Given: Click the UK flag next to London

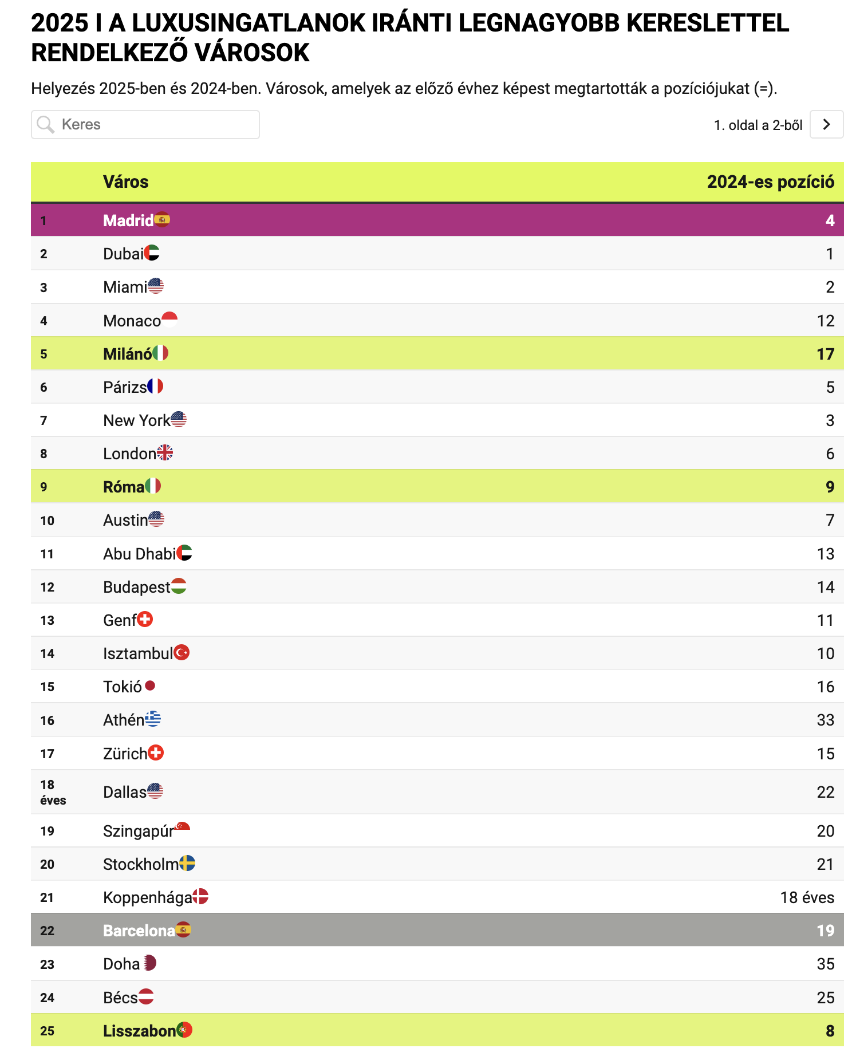Looking at the screenshot, I should click(x=165, y=452).
